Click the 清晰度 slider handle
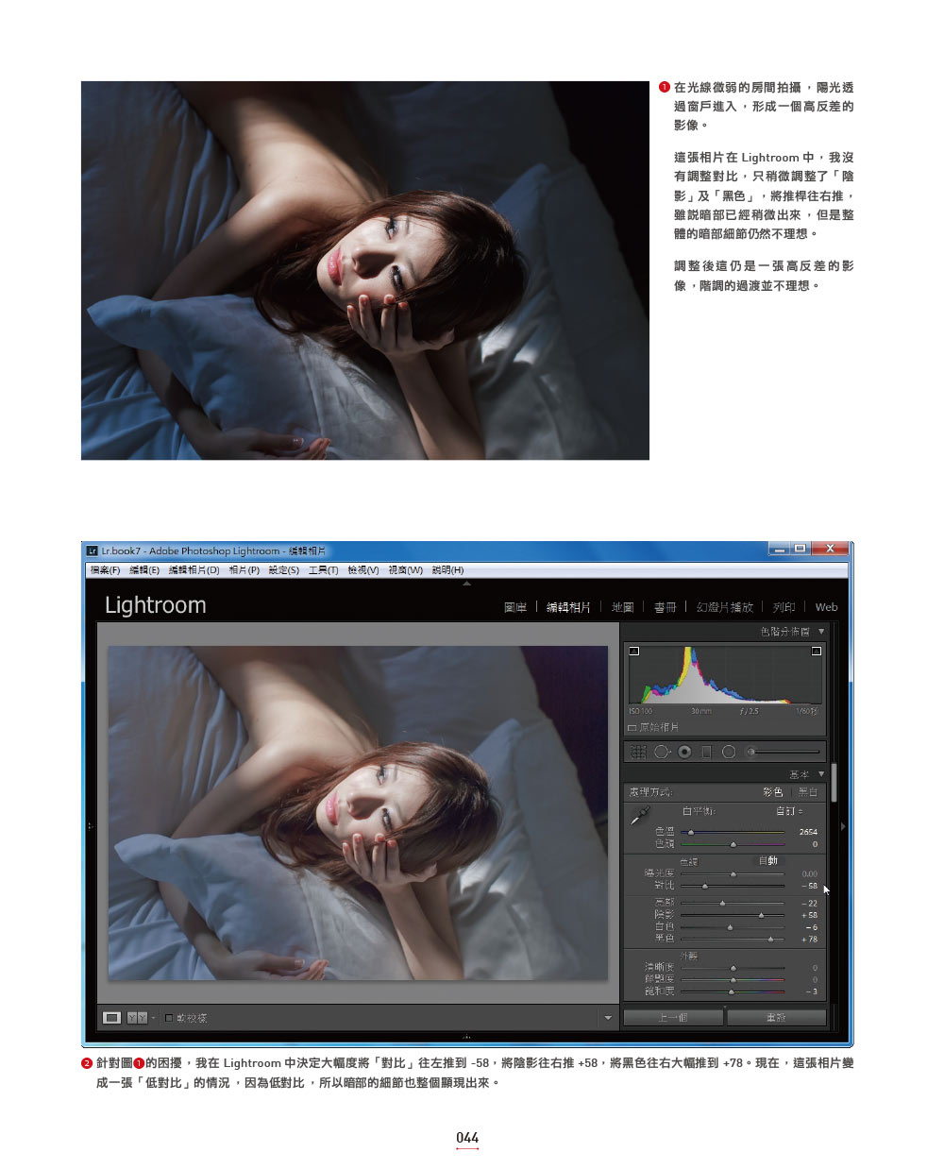This screenshot has width=944, height=1169. pos(733,968)
